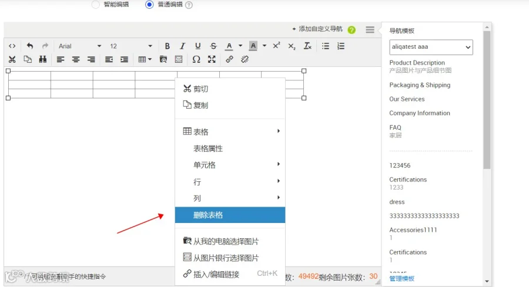Apply italic text formatting

pos(183,46)
